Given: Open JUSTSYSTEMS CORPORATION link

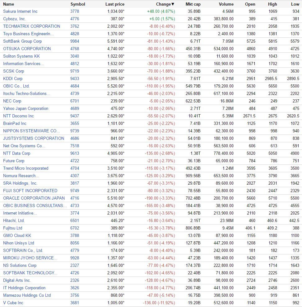Looking at the screenshot, I should pyautogui.click(x=34, y=139).
